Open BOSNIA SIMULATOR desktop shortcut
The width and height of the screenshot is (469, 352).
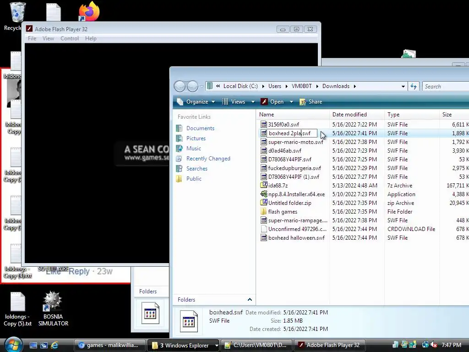tap(53, 308)
